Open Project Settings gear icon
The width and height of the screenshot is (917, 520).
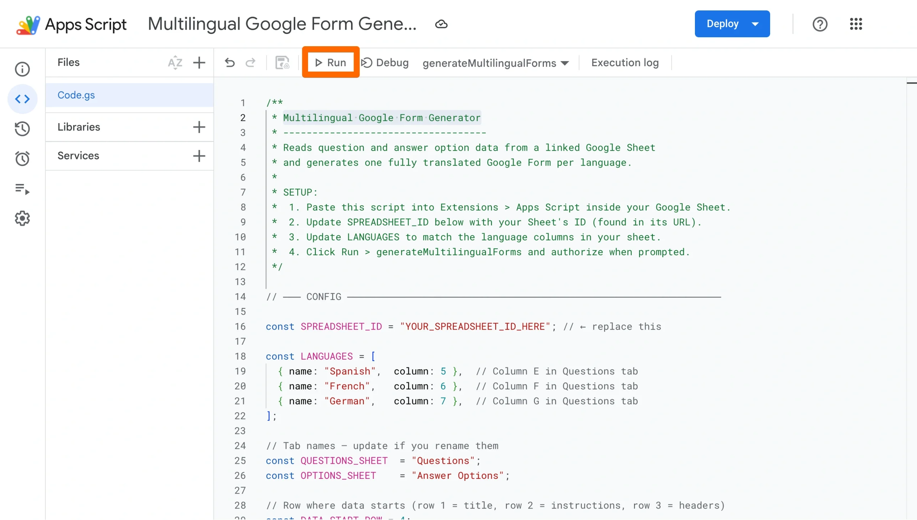(x=22, y=218)
